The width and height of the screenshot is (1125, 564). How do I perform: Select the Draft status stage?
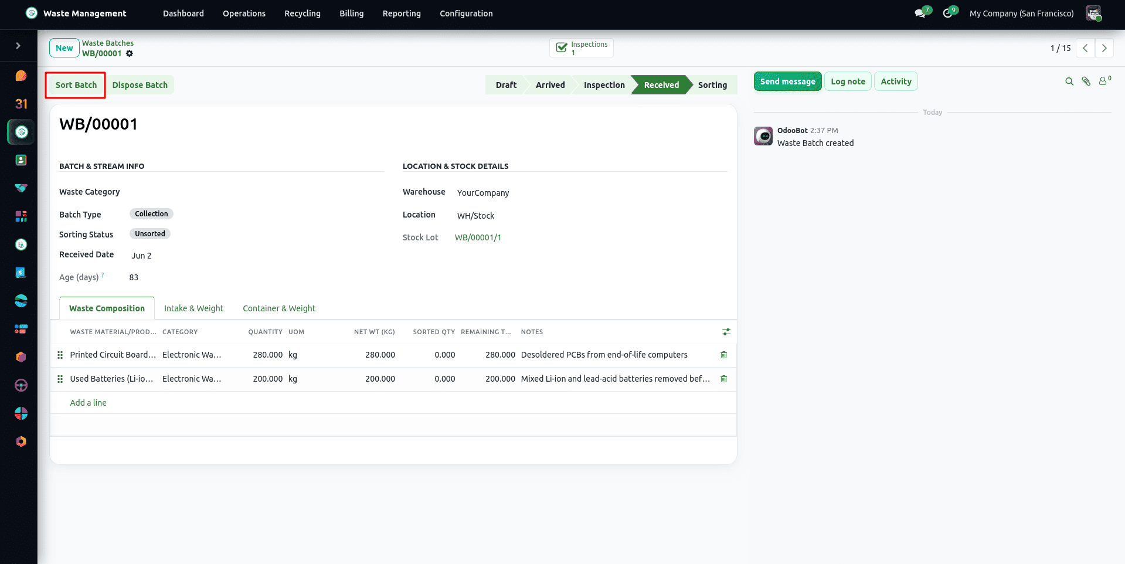point(506,85)
